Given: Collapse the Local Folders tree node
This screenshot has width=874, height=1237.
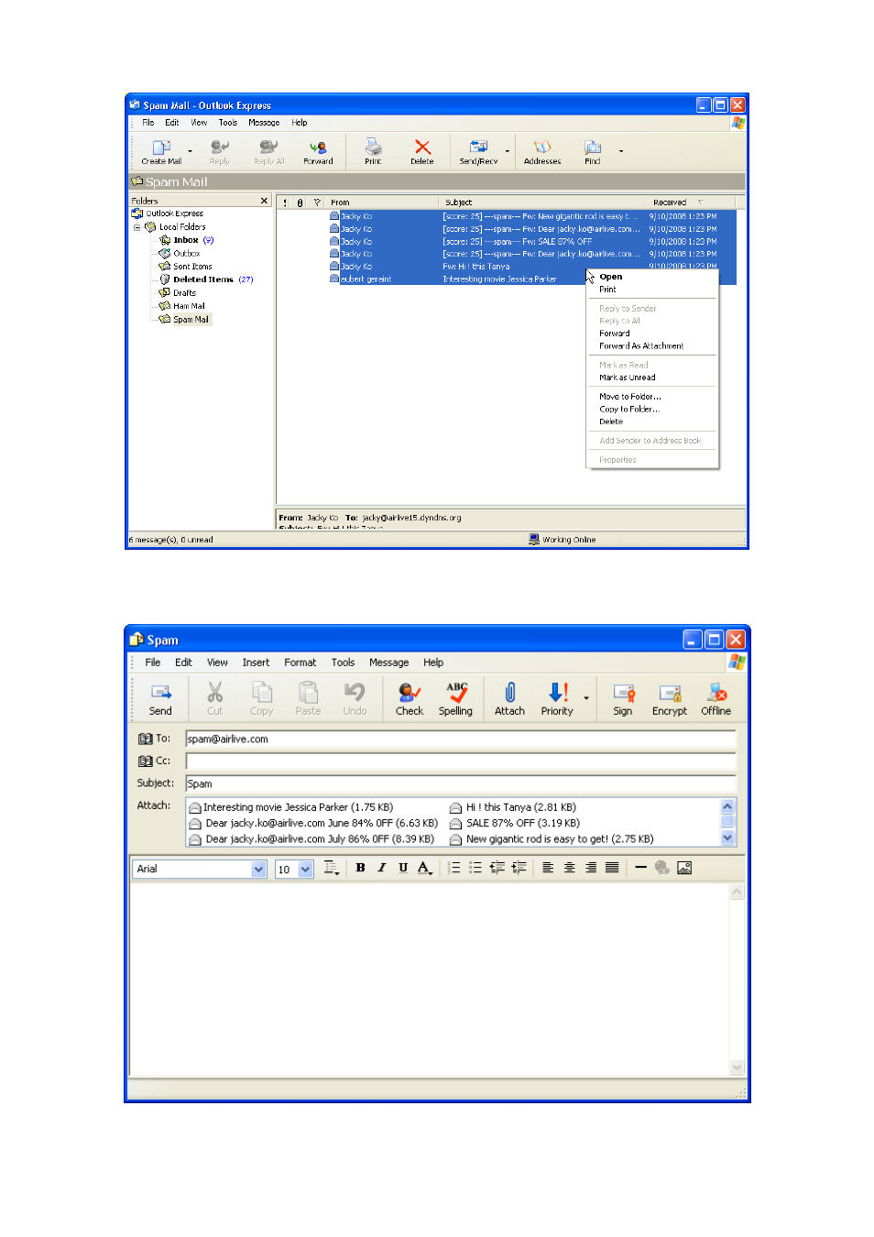Looking at the screenshot, I should (137, 227).
